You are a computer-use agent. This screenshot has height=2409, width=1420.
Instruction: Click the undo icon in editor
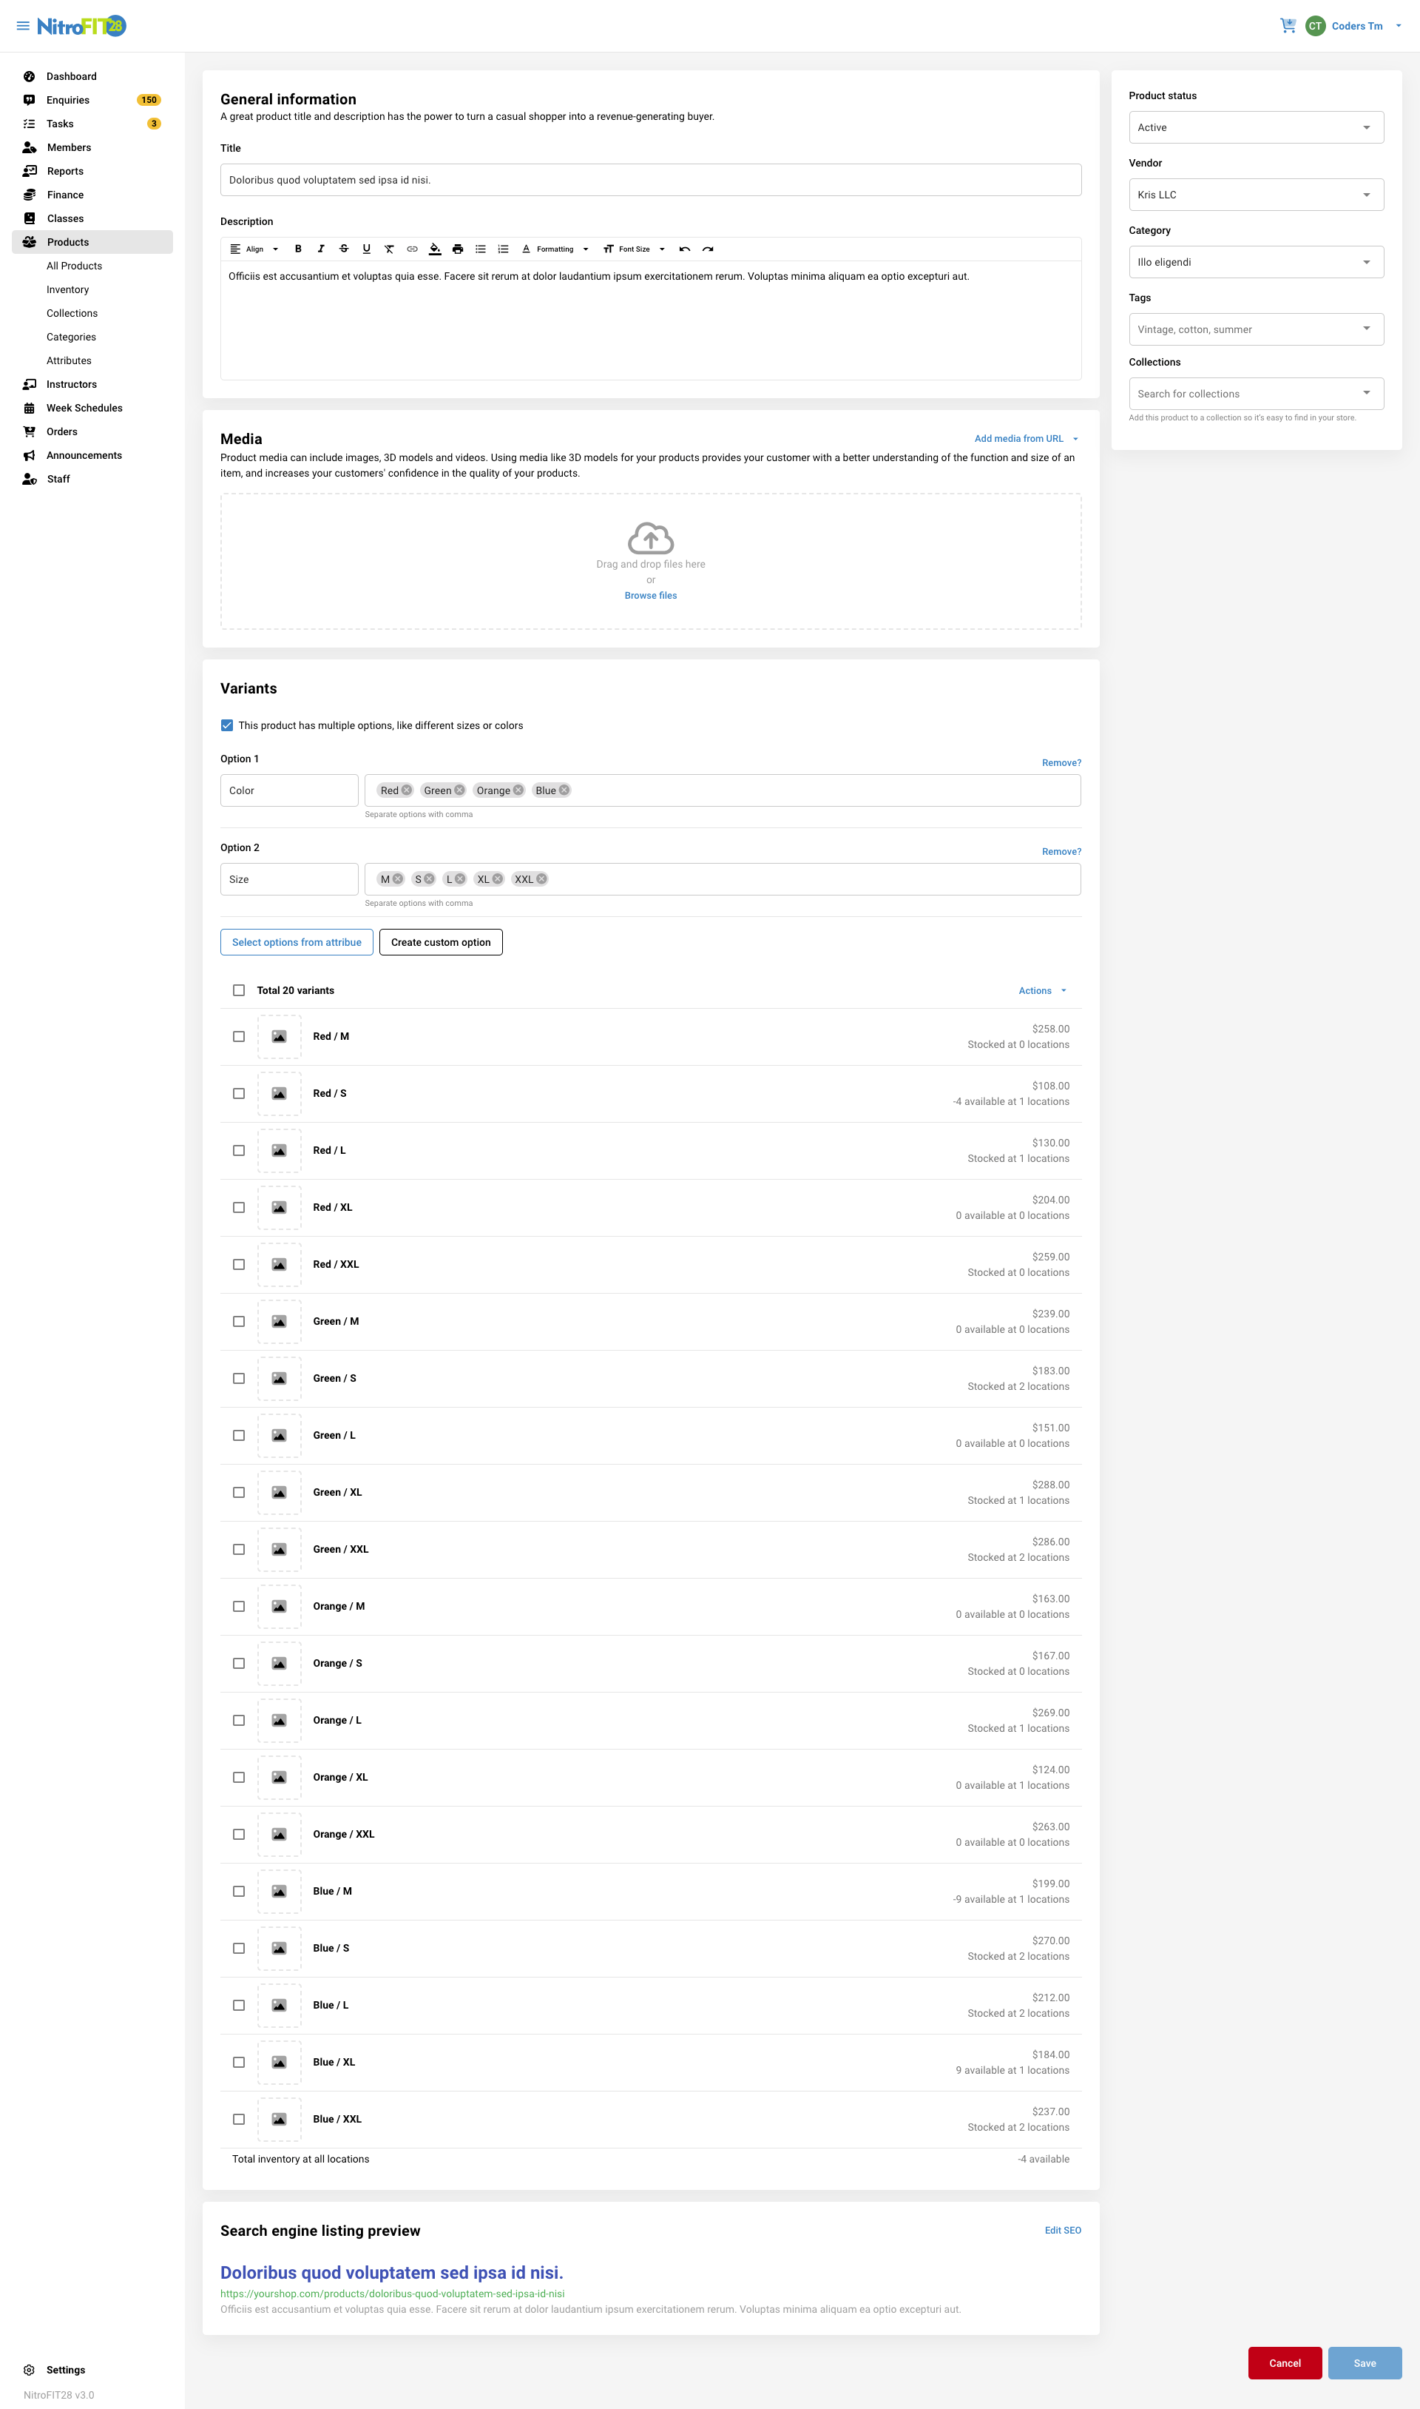[684, 249]
